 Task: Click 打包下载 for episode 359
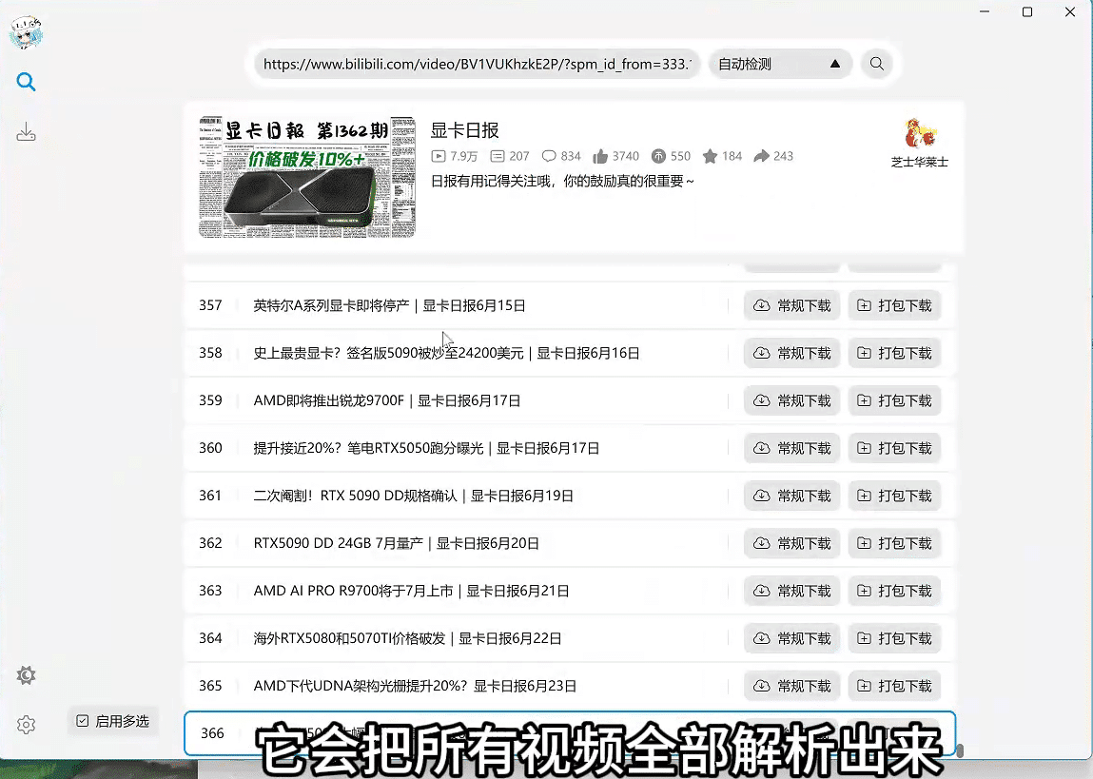[x=894, y=400]
